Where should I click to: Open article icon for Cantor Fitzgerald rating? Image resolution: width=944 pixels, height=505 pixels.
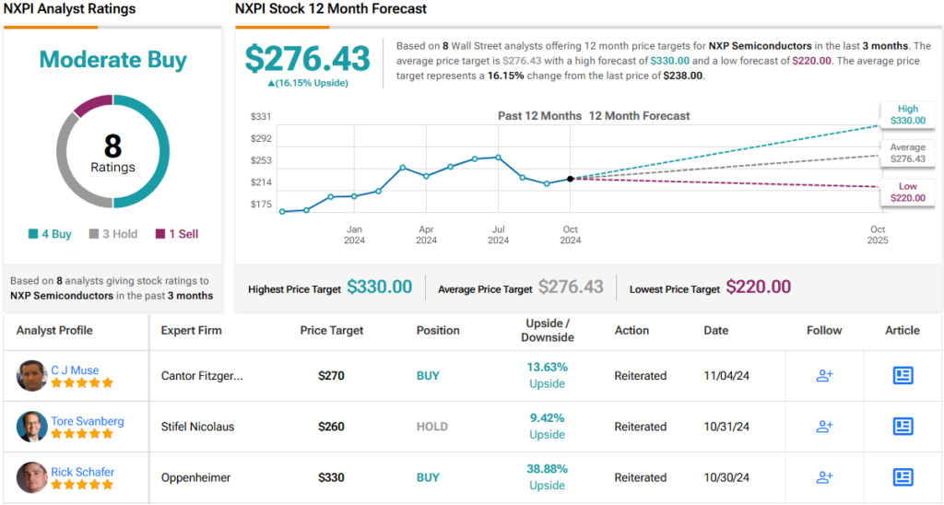click(x=903, y=376)
